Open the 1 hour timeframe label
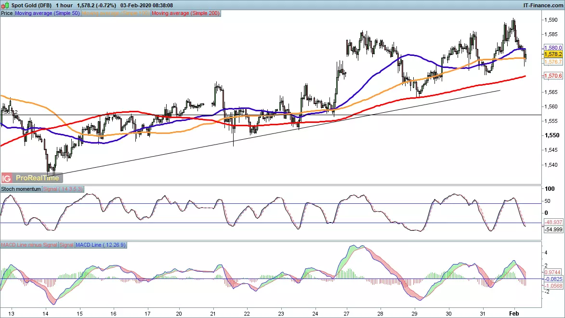565x318 pixels. pos(64,5)
